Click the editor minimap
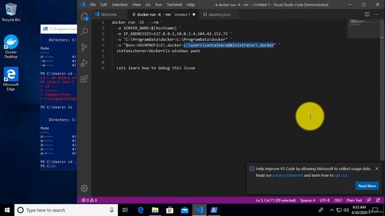385x216 pixels. coord(363,29)
